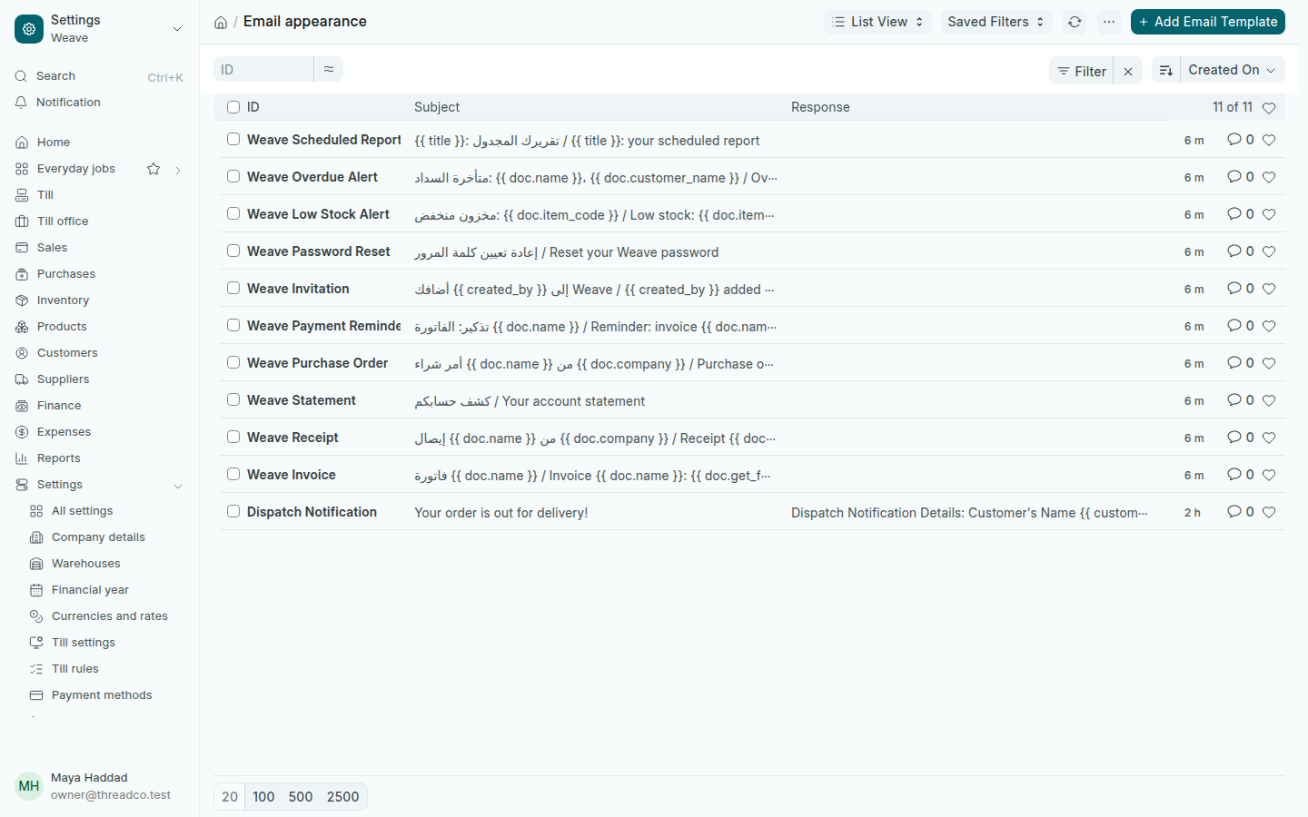This screenshot has width=1308, height=817.
Task: Open the Search box in sidebar
Action: point(99,76)
